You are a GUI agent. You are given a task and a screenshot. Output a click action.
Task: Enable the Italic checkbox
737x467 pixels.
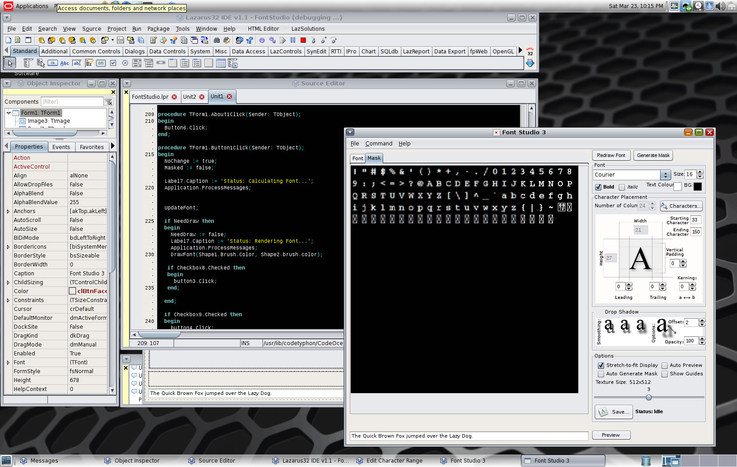click(622, 187)
